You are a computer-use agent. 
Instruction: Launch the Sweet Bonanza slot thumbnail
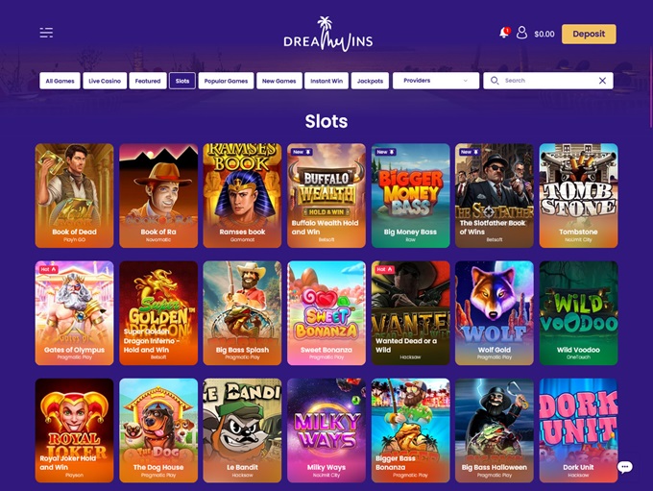click(x=326, y=313)
